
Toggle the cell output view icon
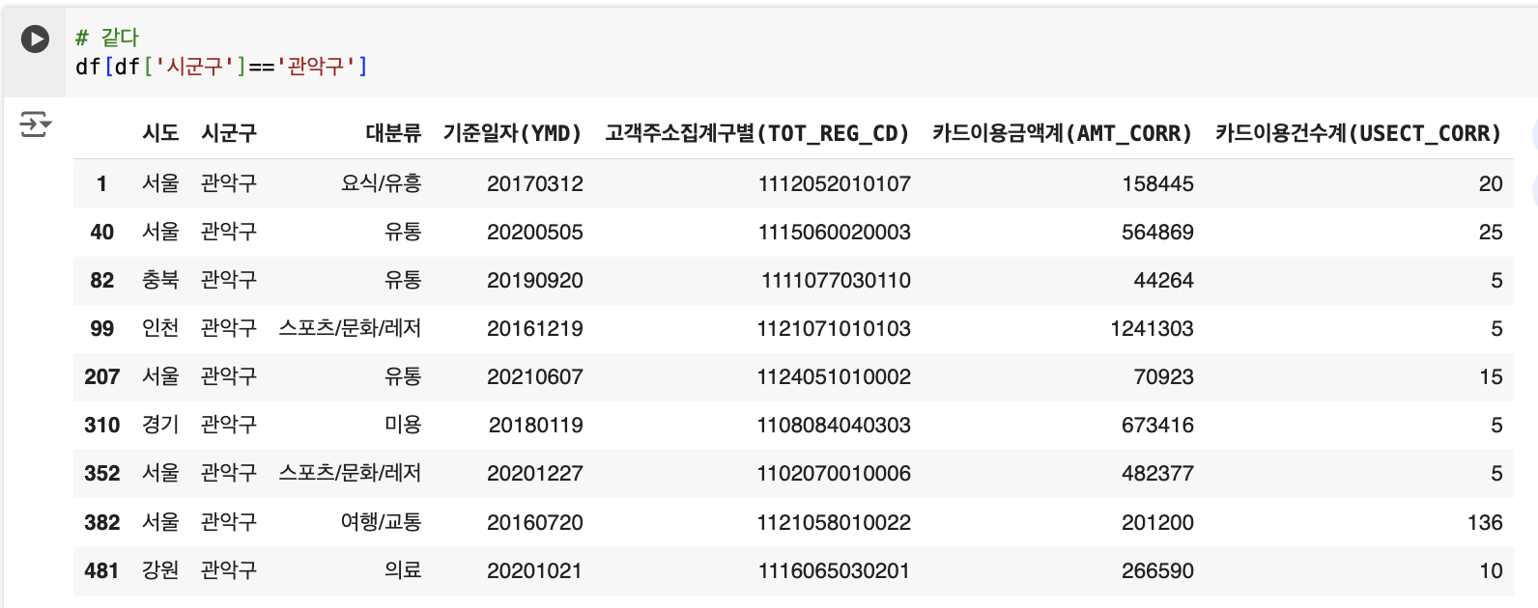click(x=36, y=124)
